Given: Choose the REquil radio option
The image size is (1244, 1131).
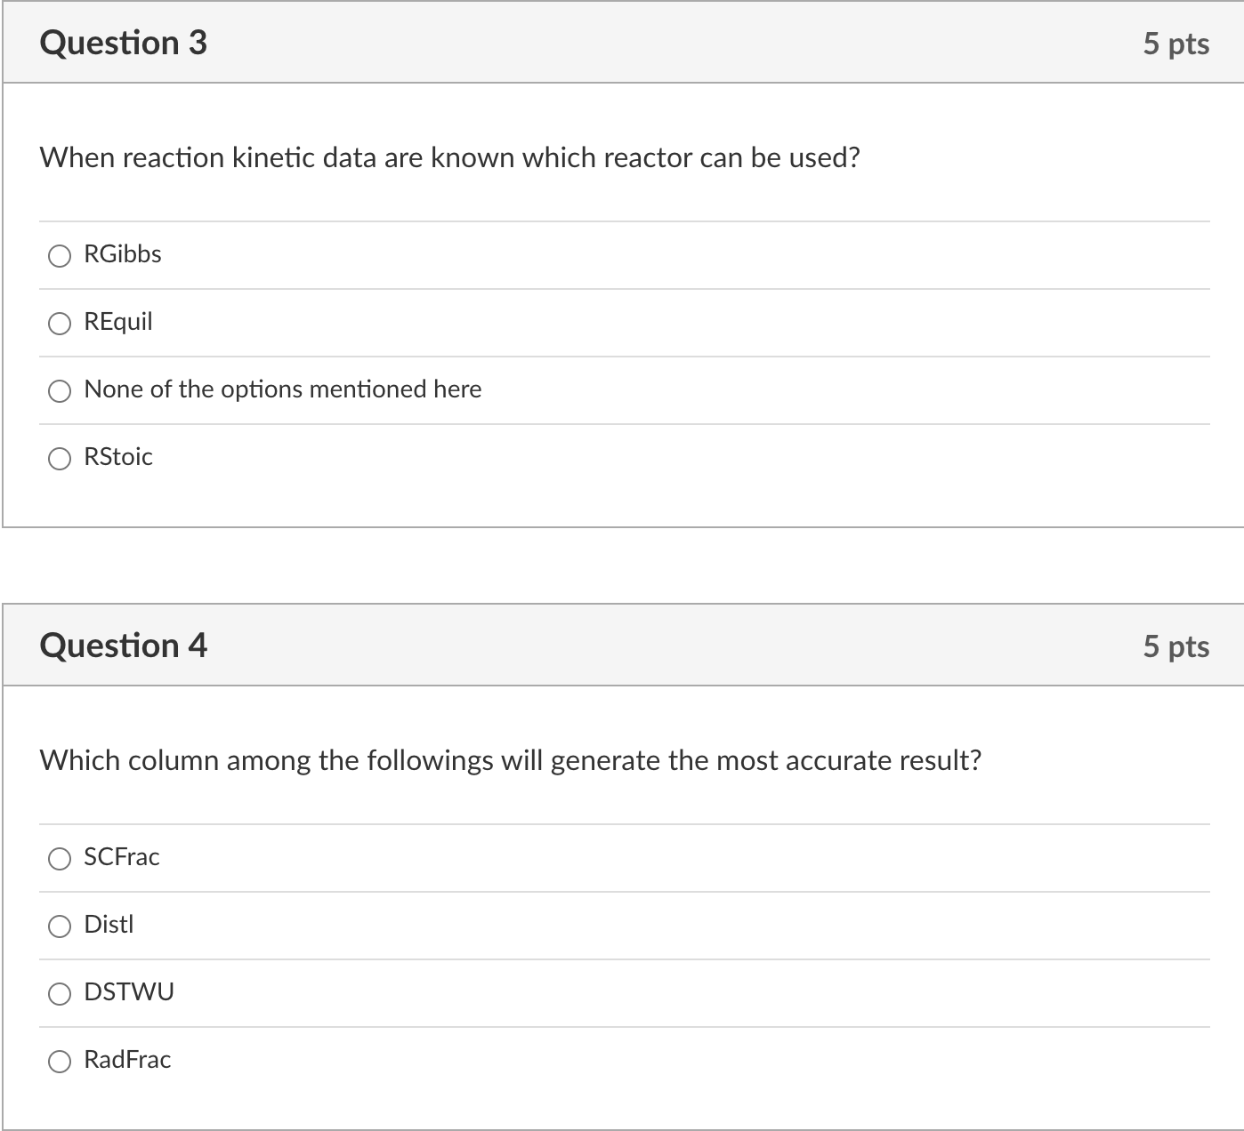Looking at the screenshot, I should point(60,324).
